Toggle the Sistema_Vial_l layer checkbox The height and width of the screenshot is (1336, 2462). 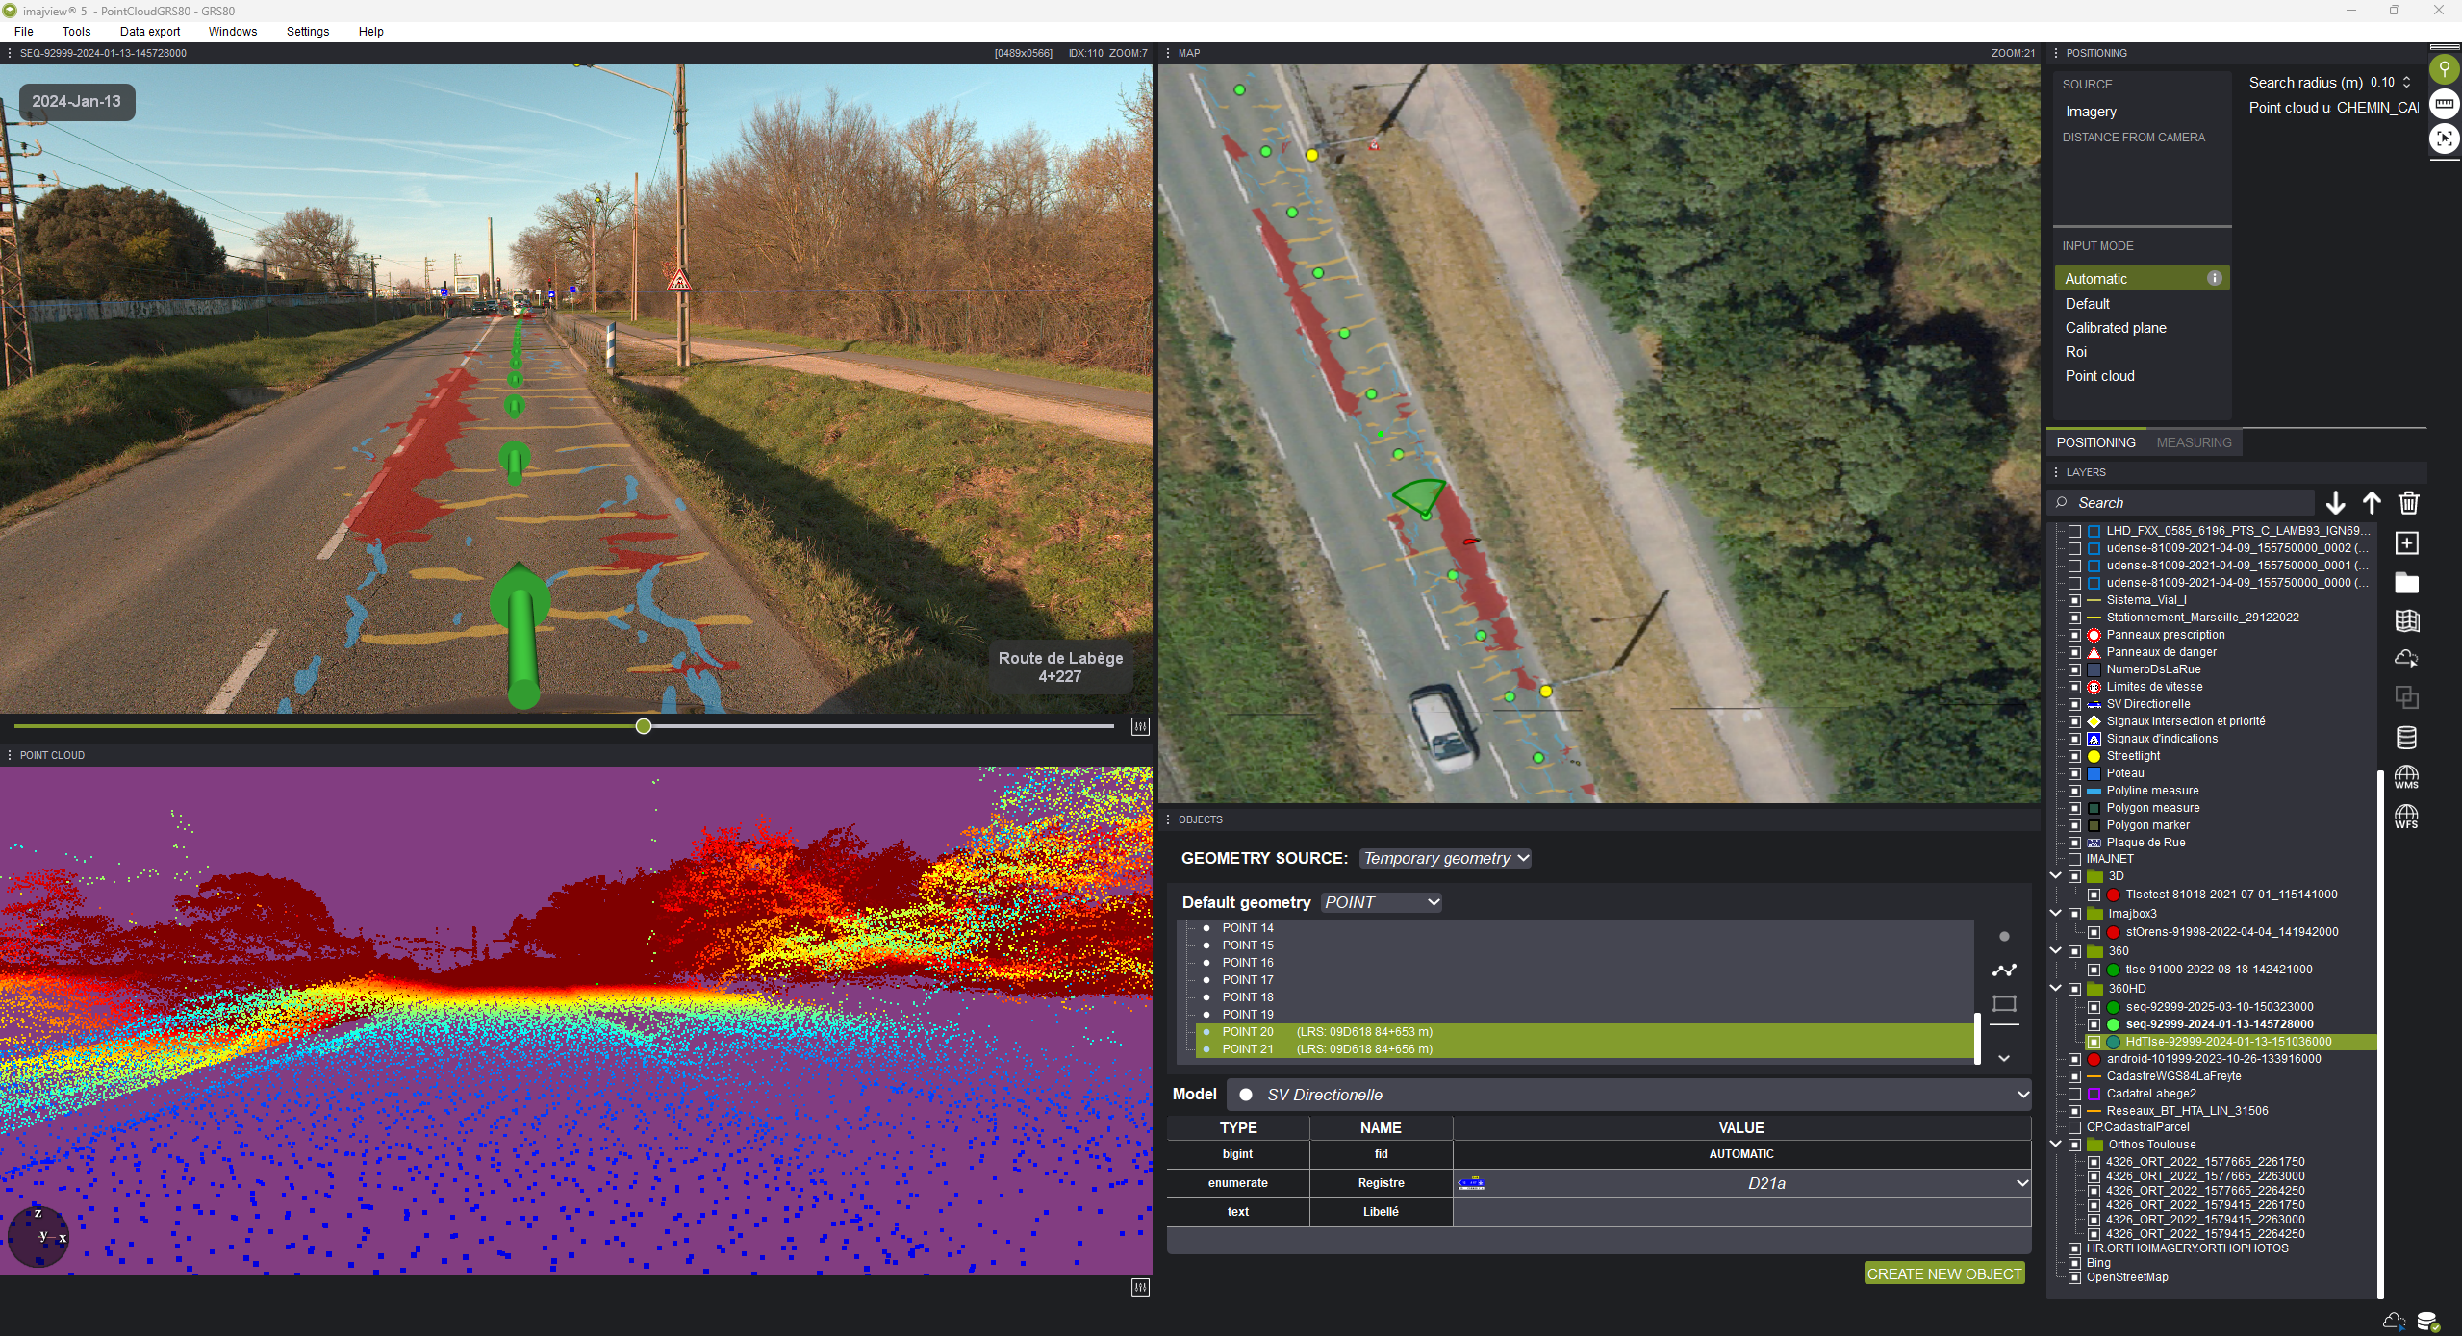(2074, 600)
